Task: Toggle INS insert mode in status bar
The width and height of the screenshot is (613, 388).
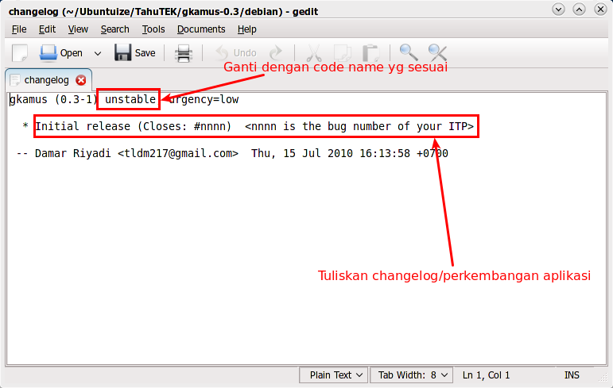Action: (572, 375)
